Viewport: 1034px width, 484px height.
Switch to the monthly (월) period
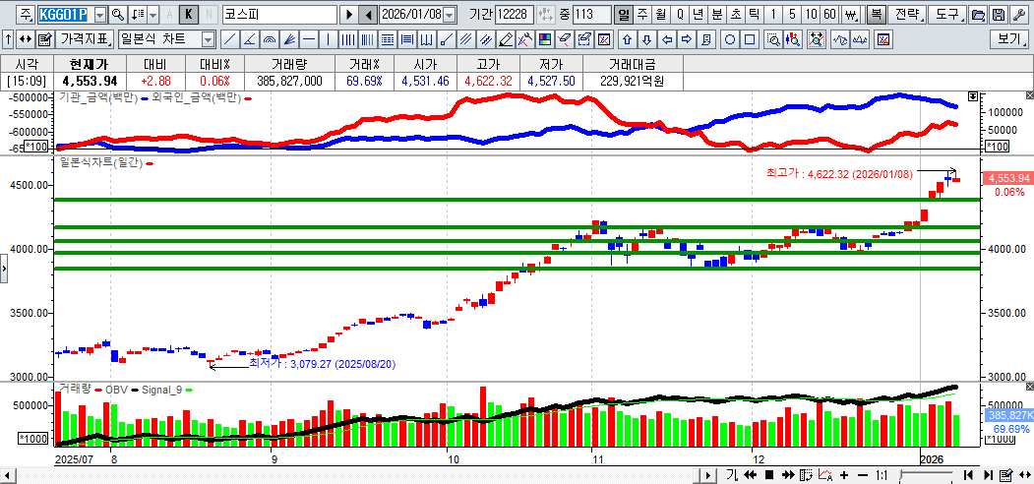click(x=660, y=15)
